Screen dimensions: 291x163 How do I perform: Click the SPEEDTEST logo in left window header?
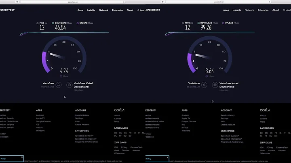(x=7, y=10)
